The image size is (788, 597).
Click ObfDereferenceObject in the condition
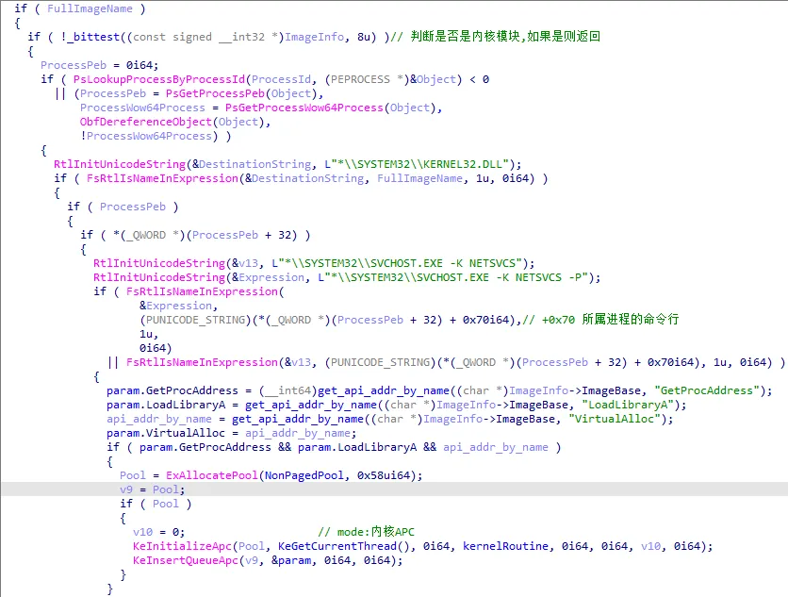click(146, 122)
